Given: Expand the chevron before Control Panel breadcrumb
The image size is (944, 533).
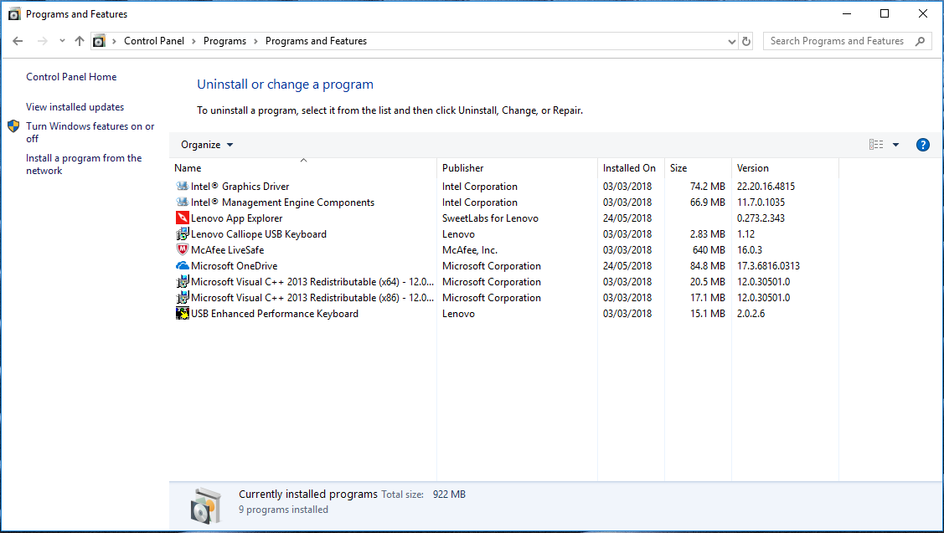Looking at the screenshot, I should pos(114,41).
